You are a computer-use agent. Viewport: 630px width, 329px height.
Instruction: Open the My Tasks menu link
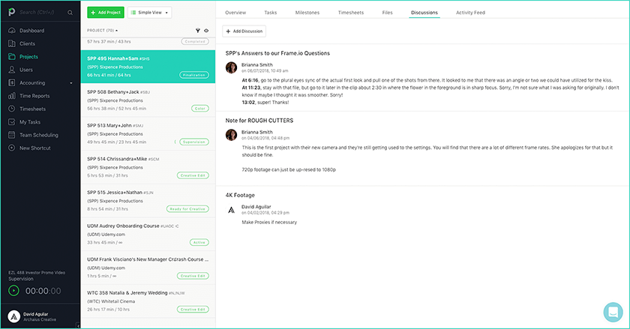pyautogui.click(x=30, y=122)
